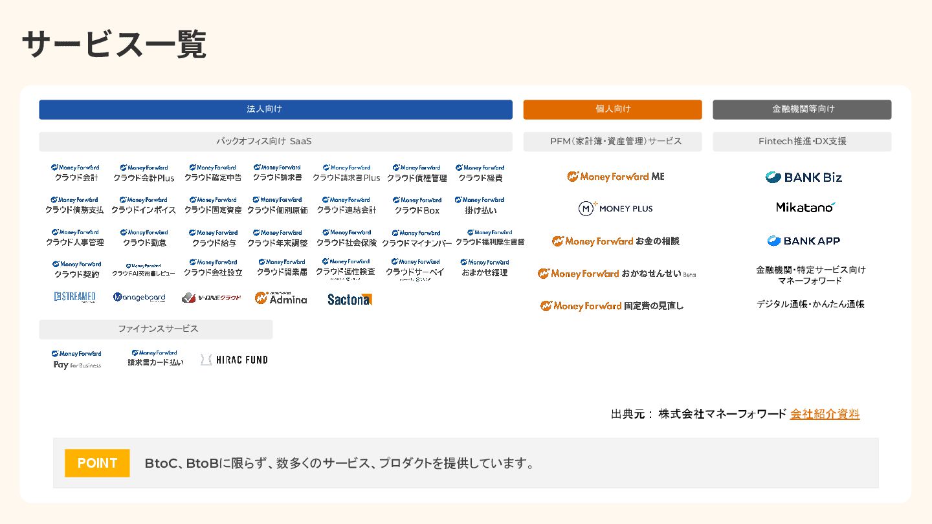Image resolution: width=932 pixels, height=524 pixels.
Task: Click the 掛け払い logo
Action: point(480,205)
